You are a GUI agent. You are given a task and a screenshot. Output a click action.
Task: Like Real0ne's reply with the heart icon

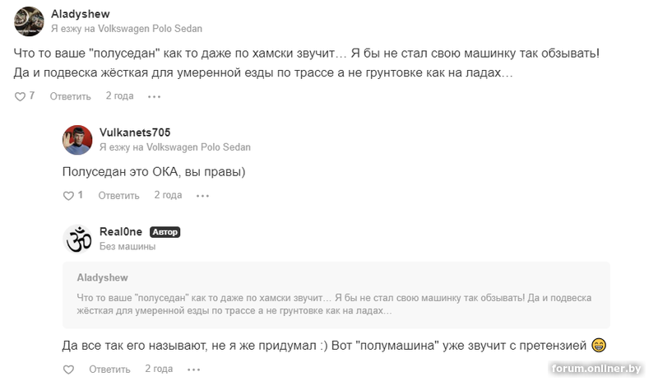click(x=69, y=368)
